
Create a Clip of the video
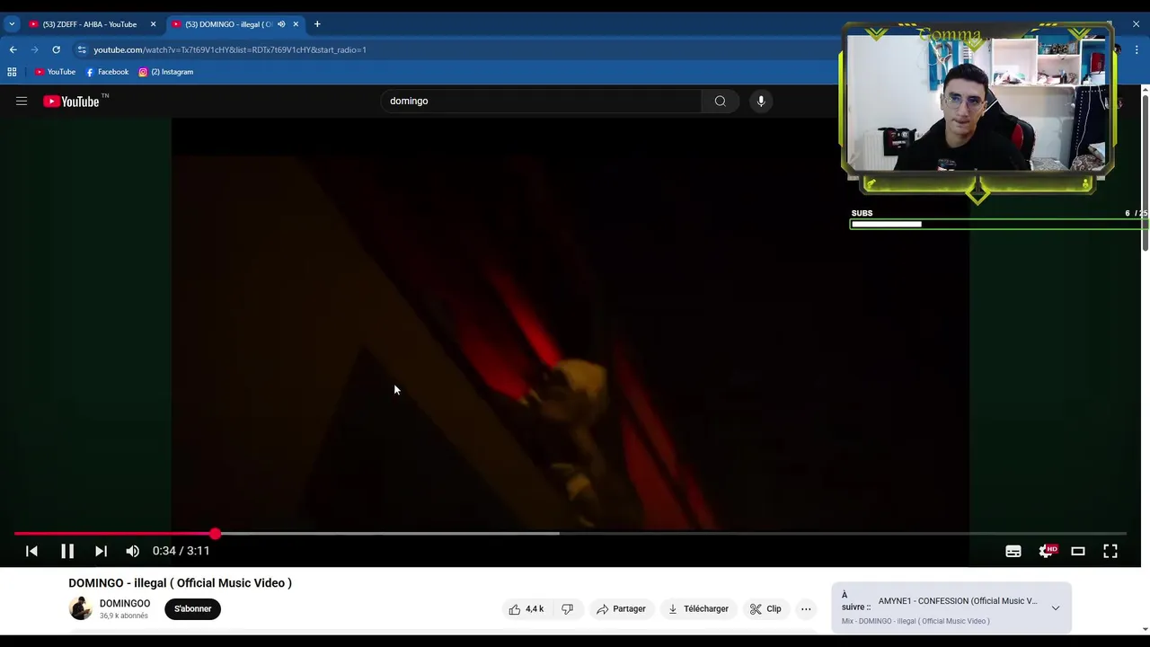pyautogui.click(x=765, y=608)
